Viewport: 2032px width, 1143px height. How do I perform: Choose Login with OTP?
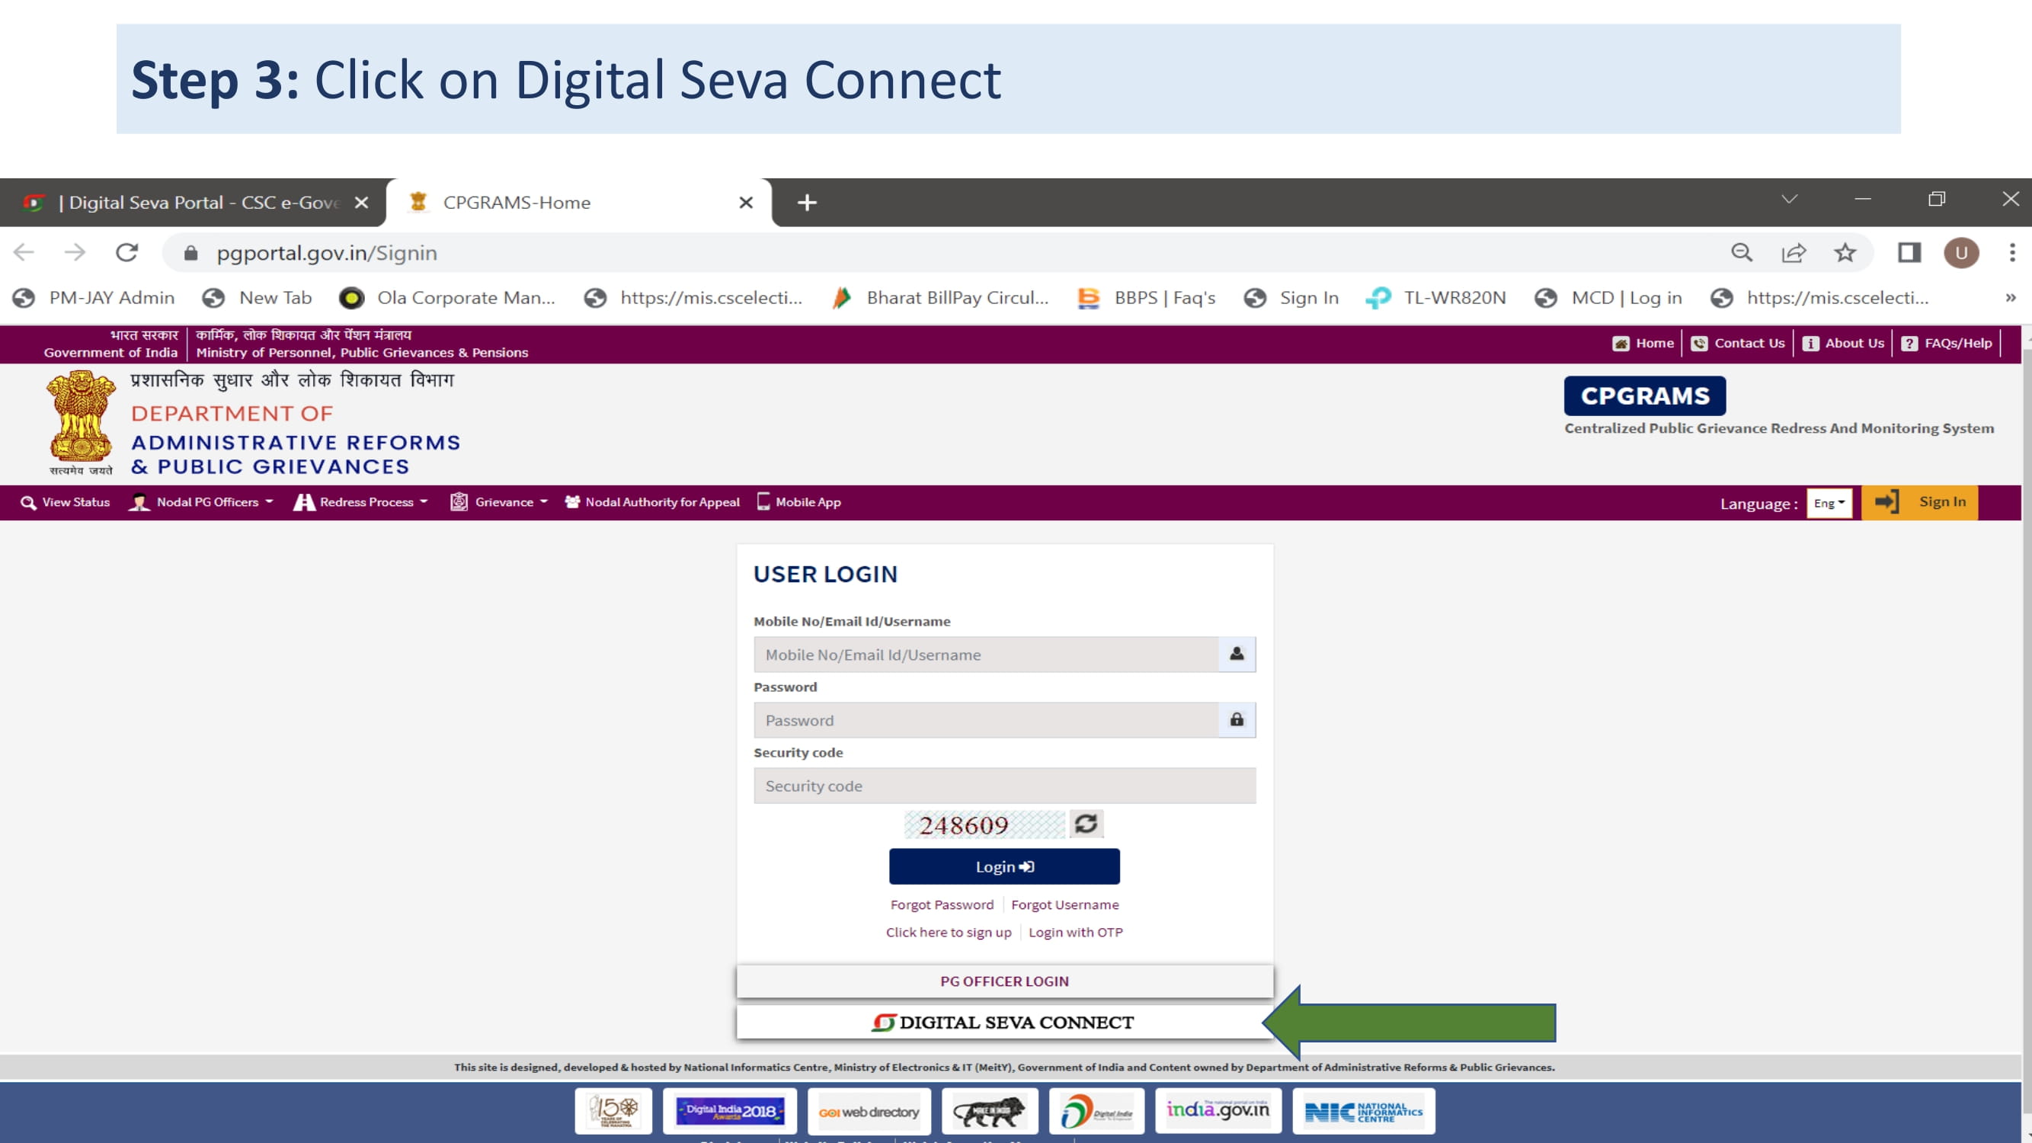pos(1075,933)
